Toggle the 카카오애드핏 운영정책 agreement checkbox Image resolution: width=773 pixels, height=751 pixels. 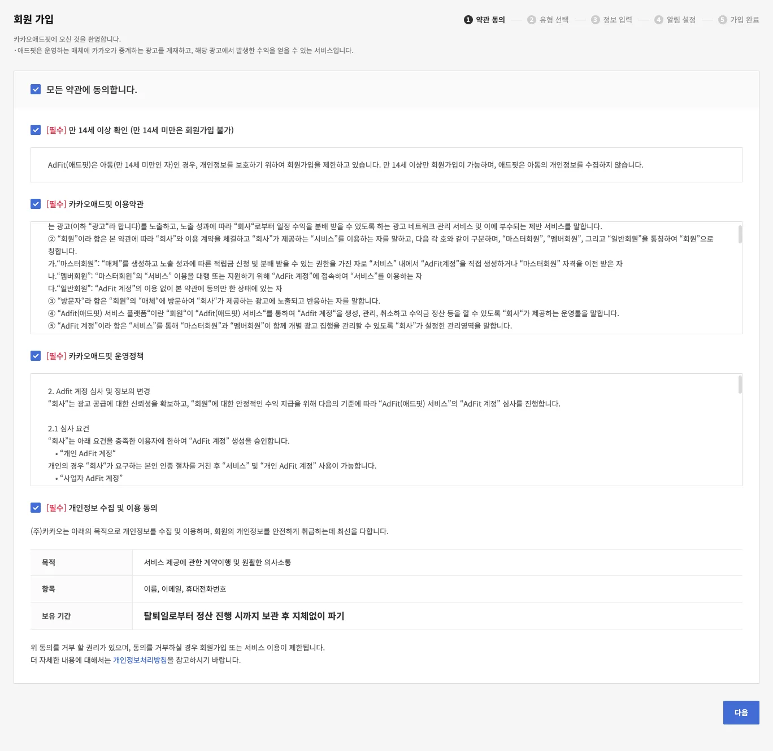pos(36,356)
